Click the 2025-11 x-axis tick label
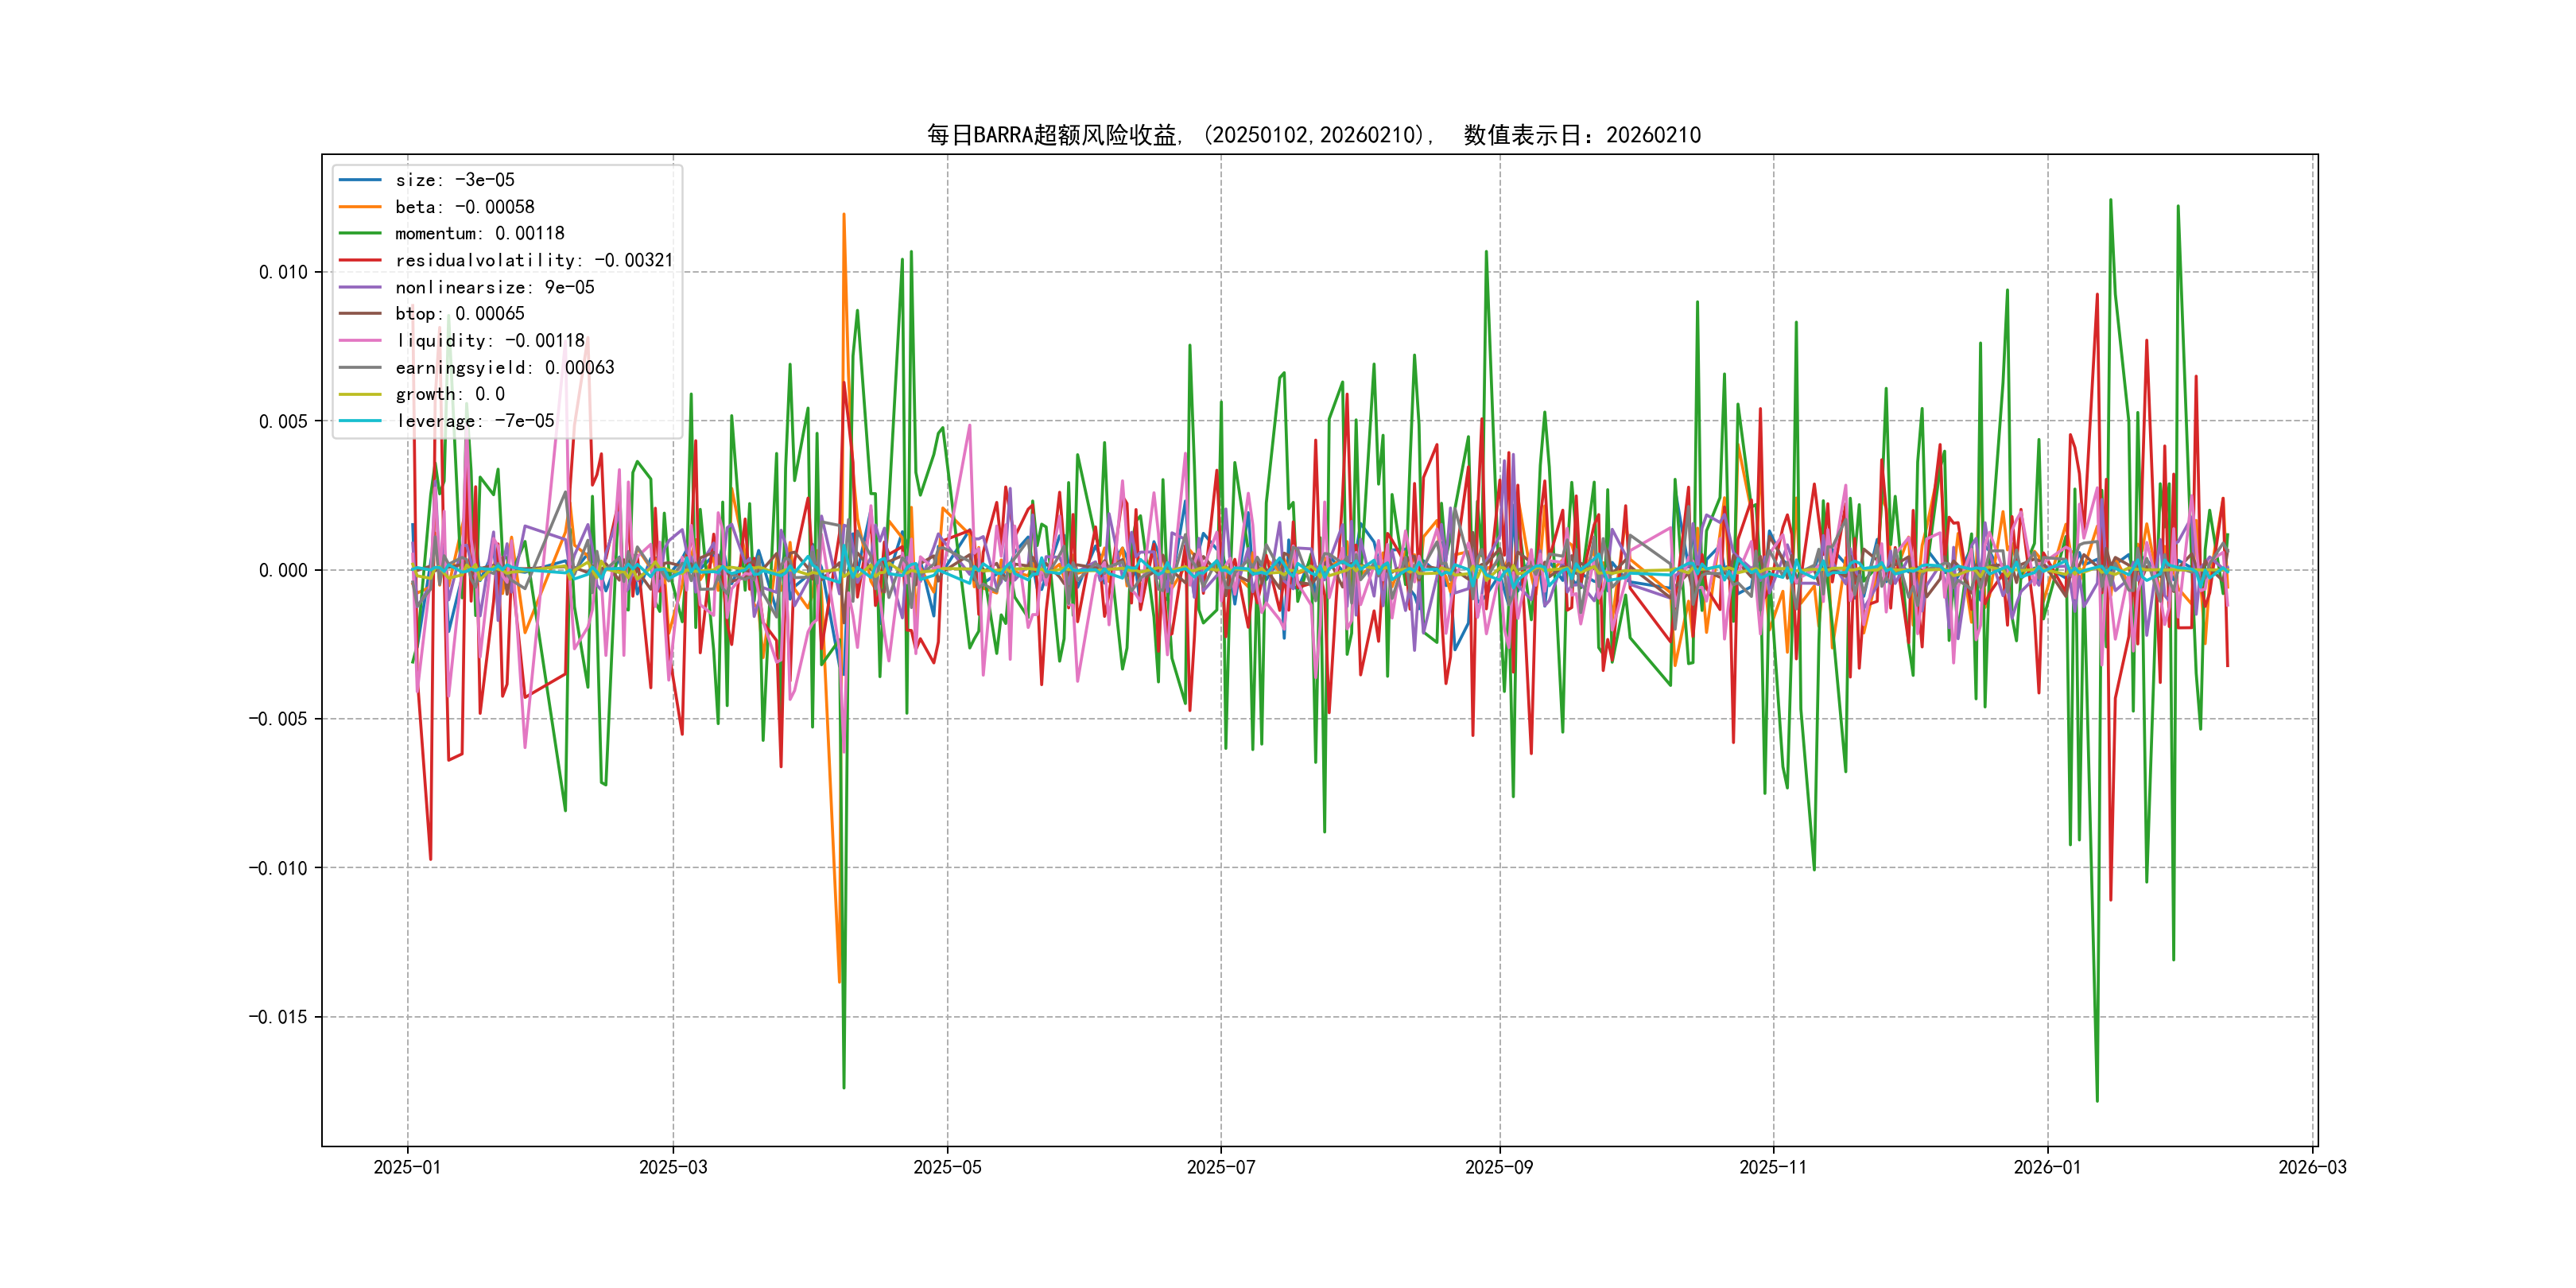Screen dimensions: 2576x1288 coord(1773,1167)
